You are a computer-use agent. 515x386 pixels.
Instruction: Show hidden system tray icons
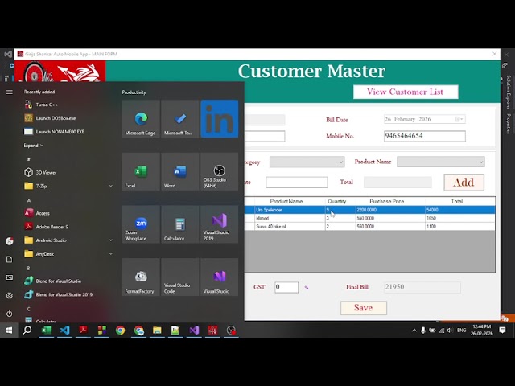(414, 331)
